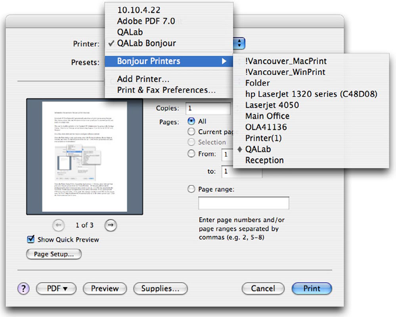Viewport: 396px width, 317px height.
Task: Click the blue printer selection stepper arrows
Action: click(x=239, y=43)
